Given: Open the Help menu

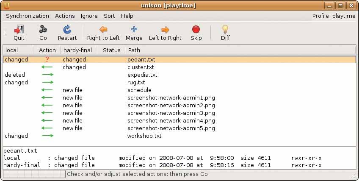Looking at the screenshot, I should (127, 16).
